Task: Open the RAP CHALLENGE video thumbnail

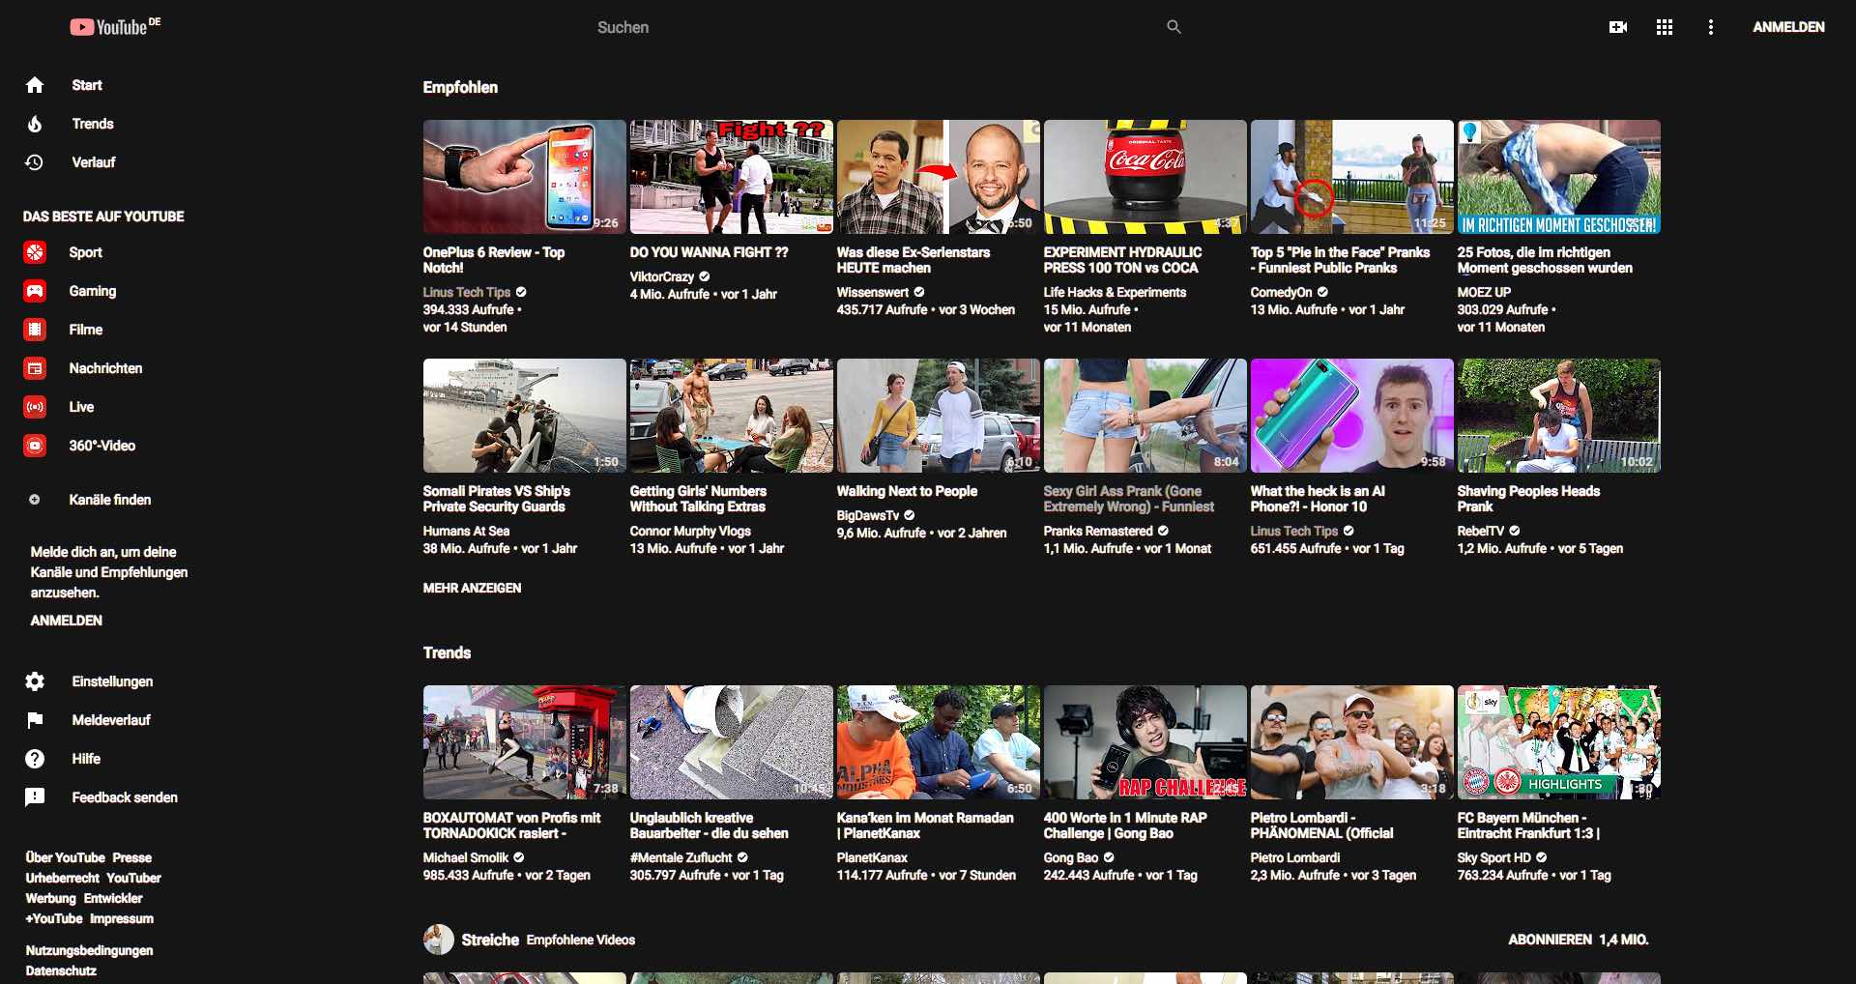Action: coord(1145,742)
